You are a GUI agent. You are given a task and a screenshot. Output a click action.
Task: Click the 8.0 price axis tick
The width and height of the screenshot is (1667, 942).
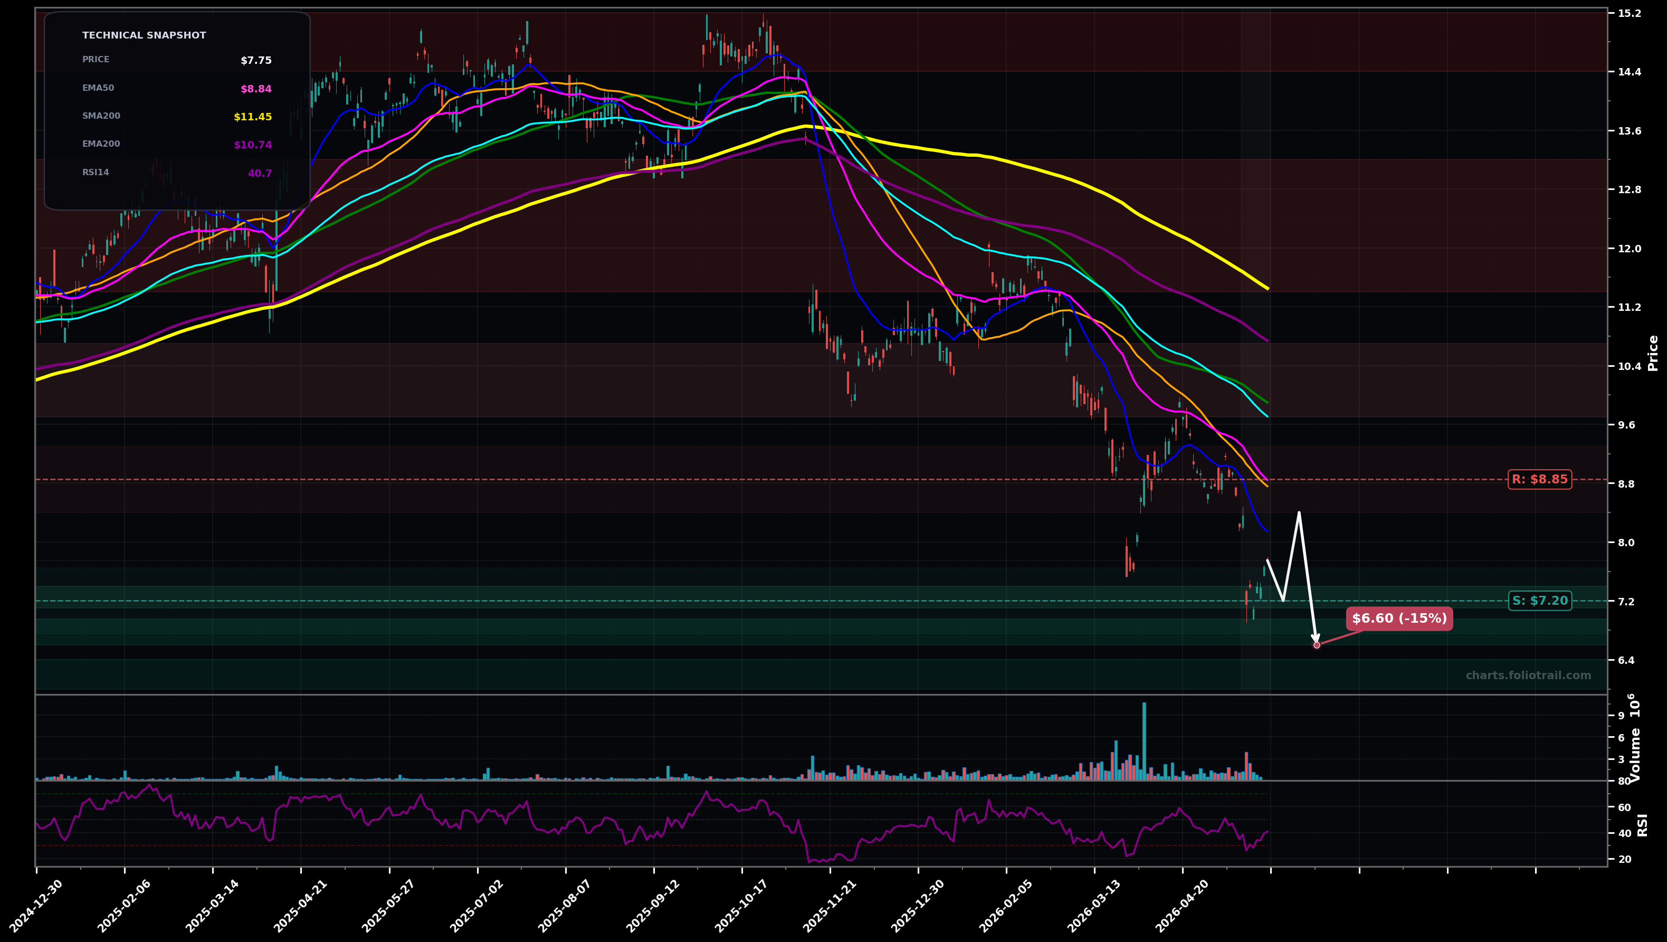[x=1627, y=543]
